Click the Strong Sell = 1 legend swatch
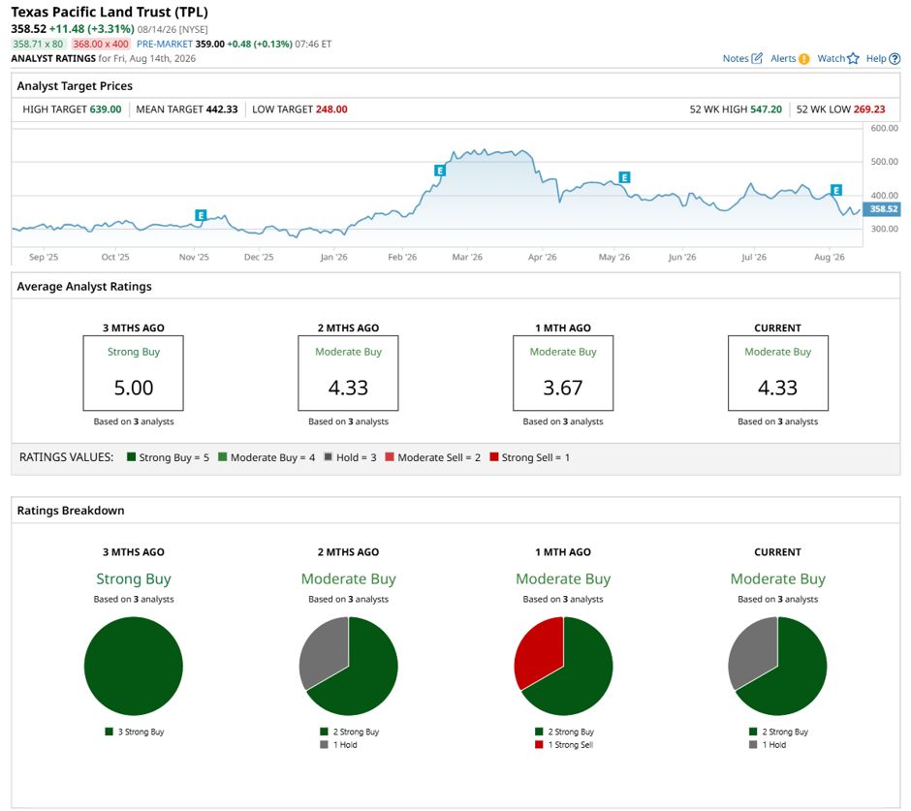911x811 pixels. coord(494,456)
